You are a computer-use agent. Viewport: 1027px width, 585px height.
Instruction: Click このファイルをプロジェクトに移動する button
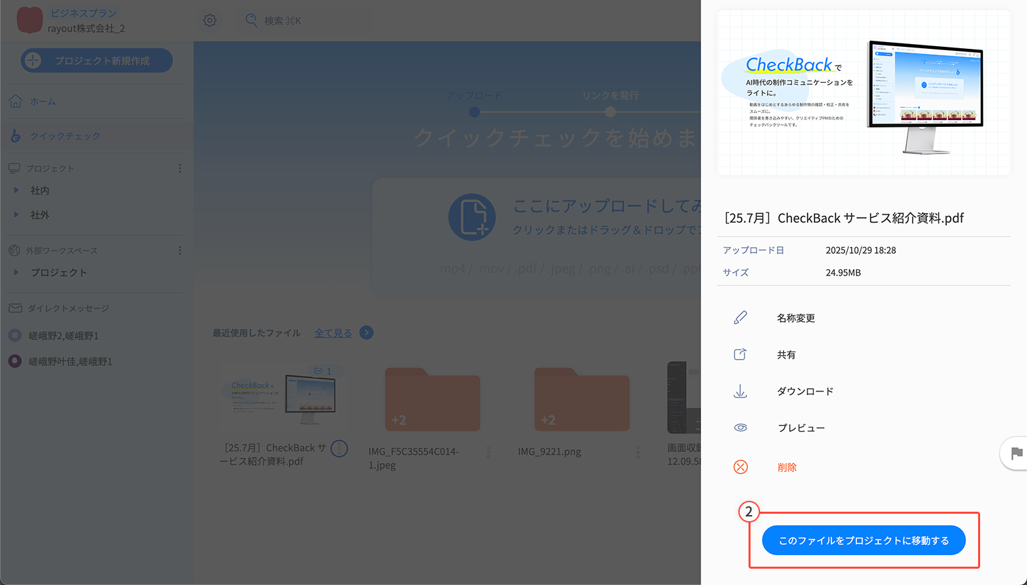863,540
